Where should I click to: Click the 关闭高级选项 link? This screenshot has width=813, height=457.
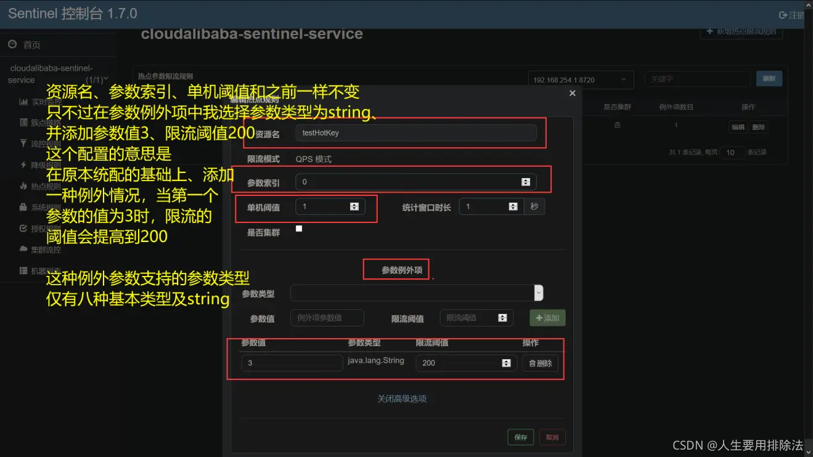402,398
